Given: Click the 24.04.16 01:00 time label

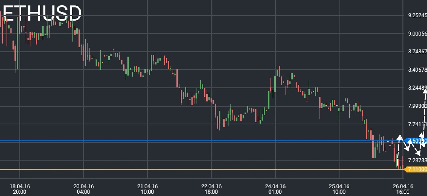Looking at the screenshot, I should click(x=275, y=189).
